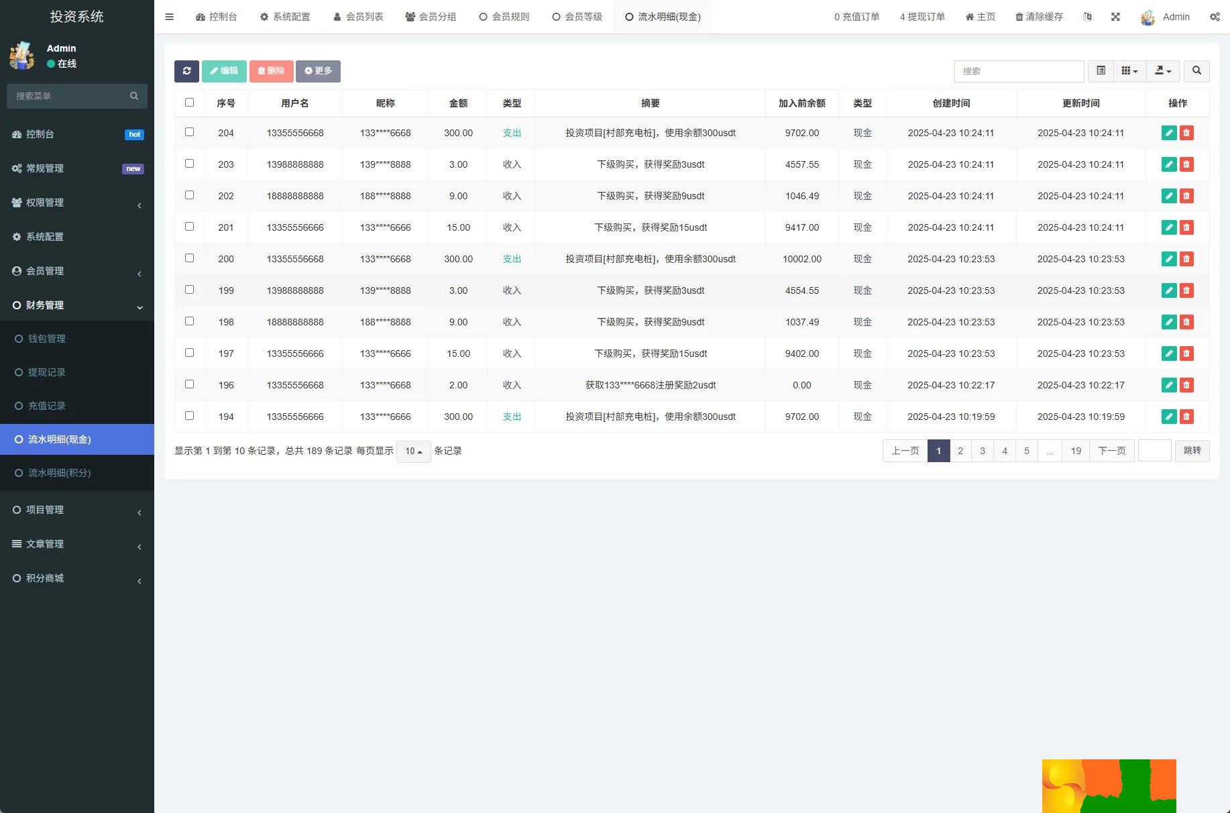This screenshot has height=813, width=1230.
Task: Click red delete icon for record 194
Action: pyautogui.click(x=1186, y=417)
